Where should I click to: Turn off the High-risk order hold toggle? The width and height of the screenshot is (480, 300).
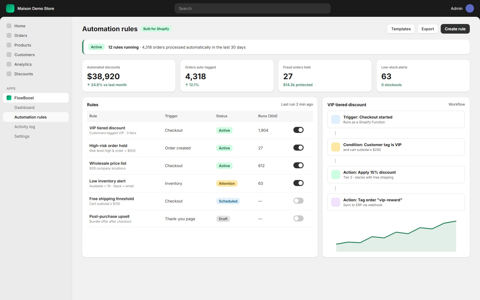298,148
